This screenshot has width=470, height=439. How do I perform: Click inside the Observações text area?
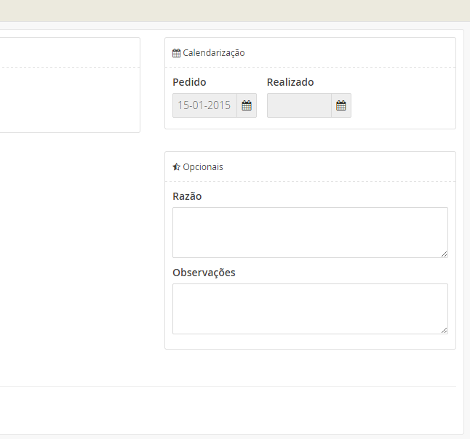[309, 308]
